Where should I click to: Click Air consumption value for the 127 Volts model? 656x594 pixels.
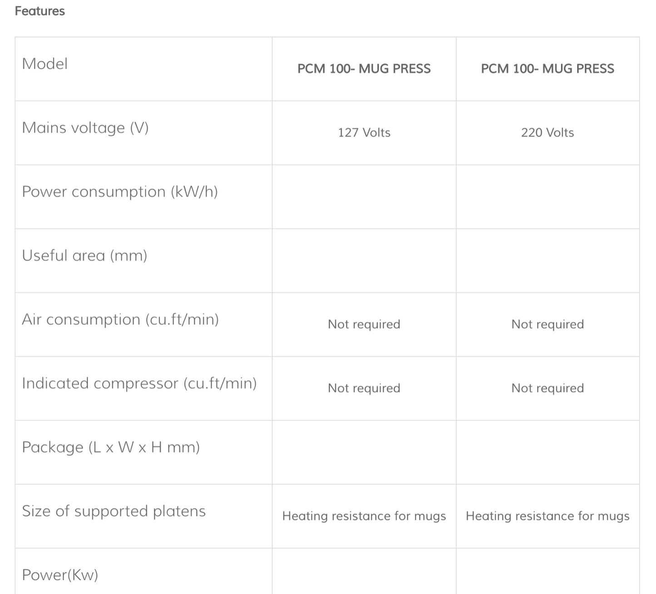pos(364,324)
